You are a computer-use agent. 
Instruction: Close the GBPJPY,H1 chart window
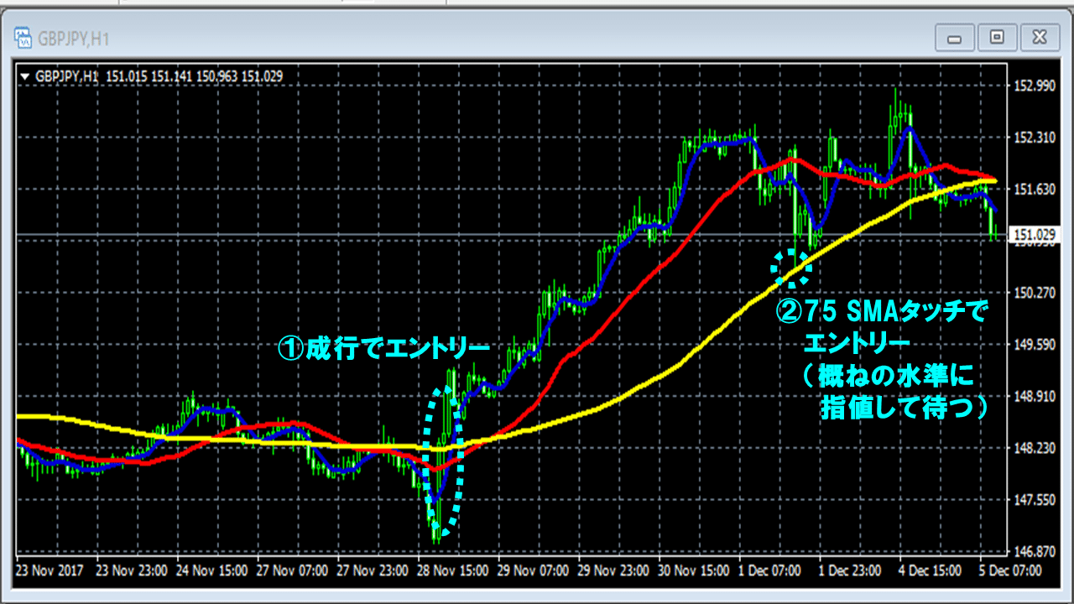coord(1040,37)
